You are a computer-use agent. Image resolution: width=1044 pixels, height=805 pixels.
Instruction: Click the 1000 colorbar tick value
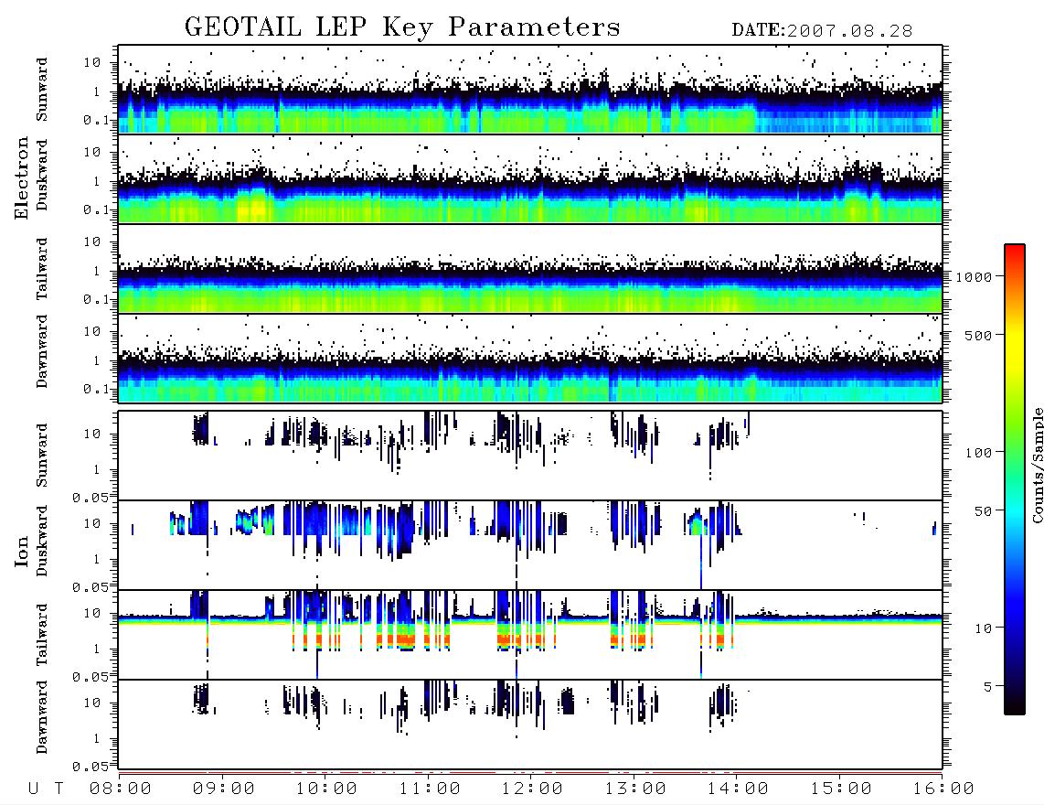click(975, 276)
